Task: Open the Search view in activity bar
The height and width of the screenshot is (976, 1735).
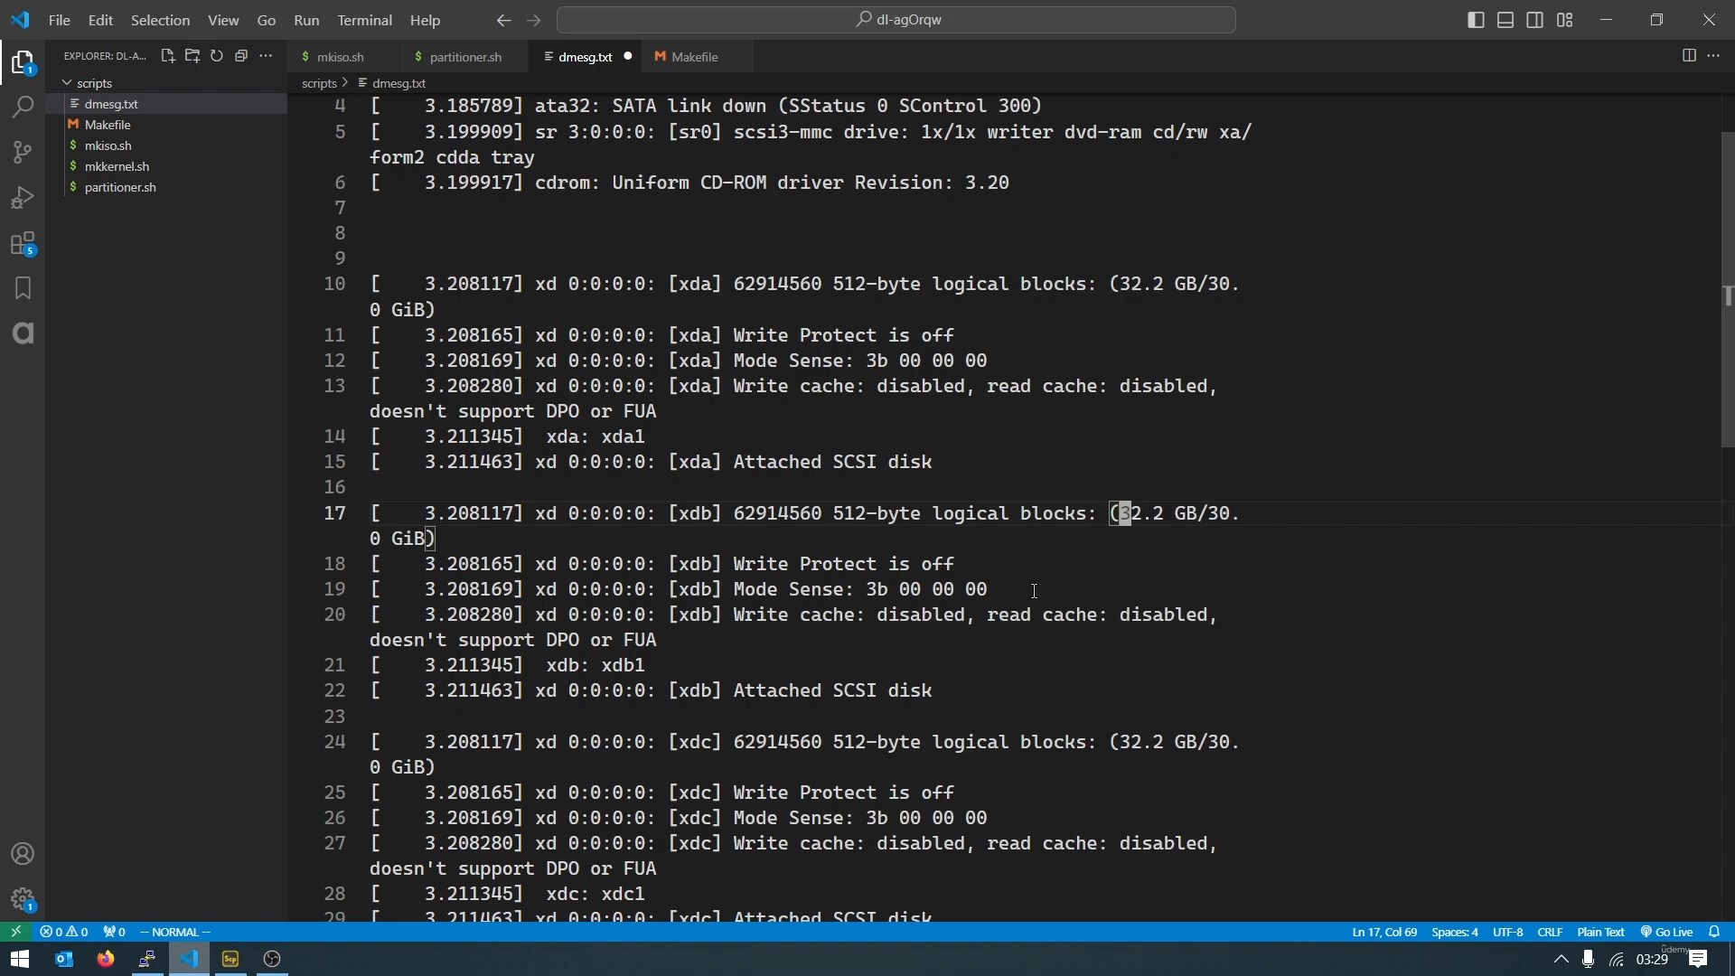Action: (x=23, y=108)
